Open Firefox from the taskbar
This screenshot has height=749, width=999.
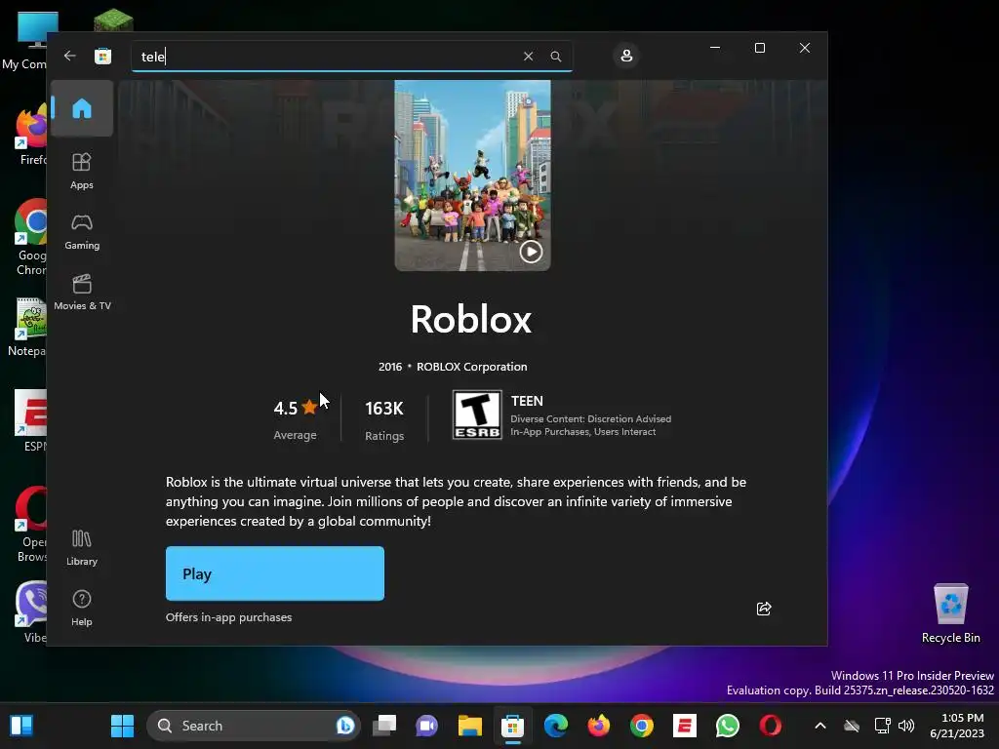[x=598, y=726]
